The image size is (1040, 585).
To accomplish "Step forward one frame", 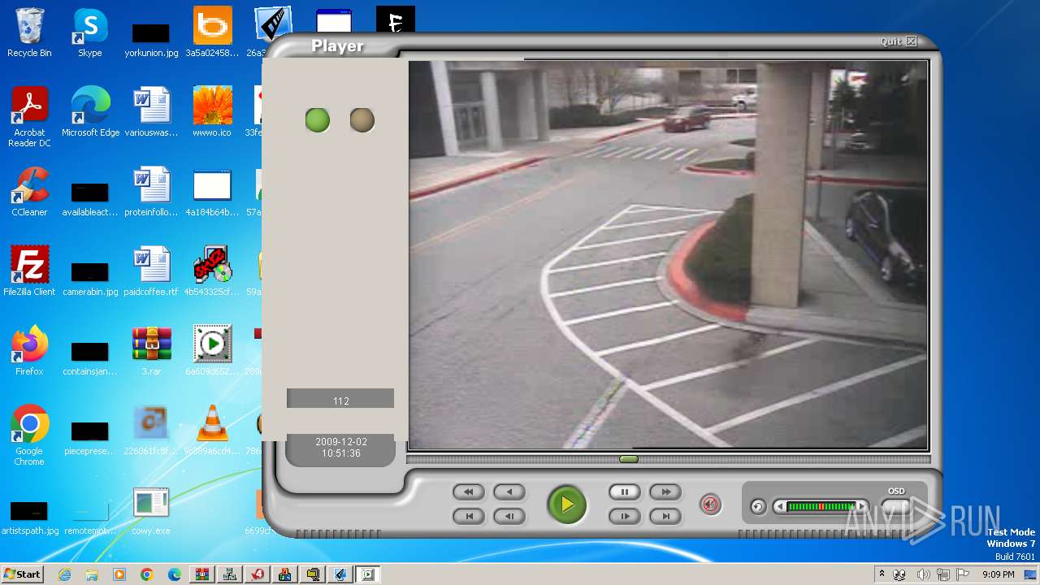I will point(625,516).
